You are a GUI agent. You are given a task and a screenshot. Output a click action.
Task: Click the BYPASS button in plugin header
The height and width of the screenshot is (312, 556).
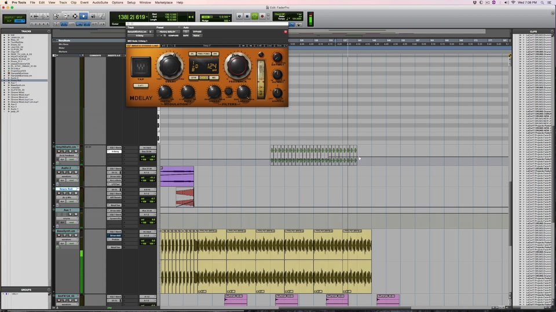[197, 31]
